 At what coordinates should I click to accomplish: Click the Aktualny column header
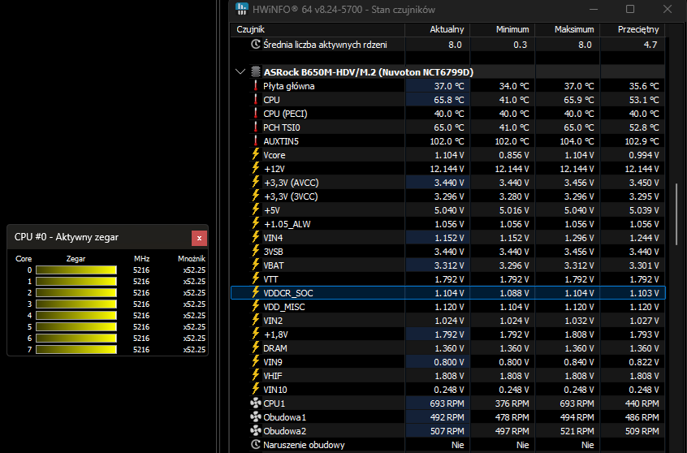tap(445, 29)
